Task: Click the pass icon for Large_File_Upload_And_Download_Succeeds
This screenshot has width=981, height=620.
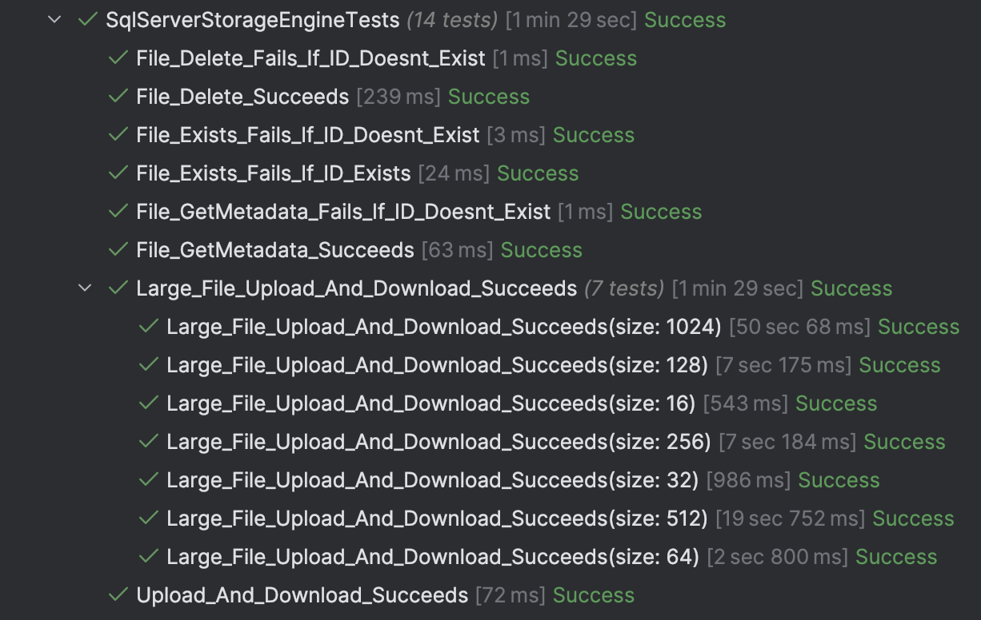Action: 117,288
